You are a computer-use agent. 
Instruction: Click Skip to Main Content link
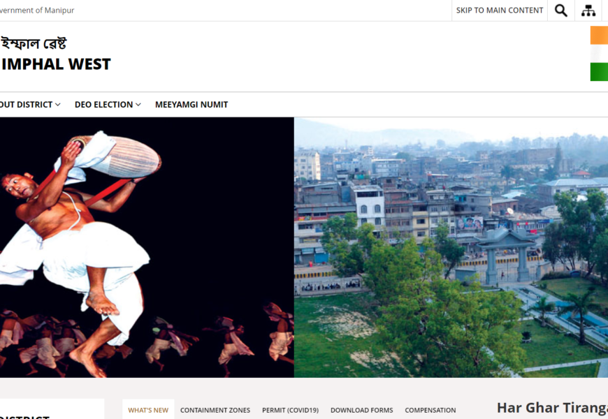click(x=500, y=10)
